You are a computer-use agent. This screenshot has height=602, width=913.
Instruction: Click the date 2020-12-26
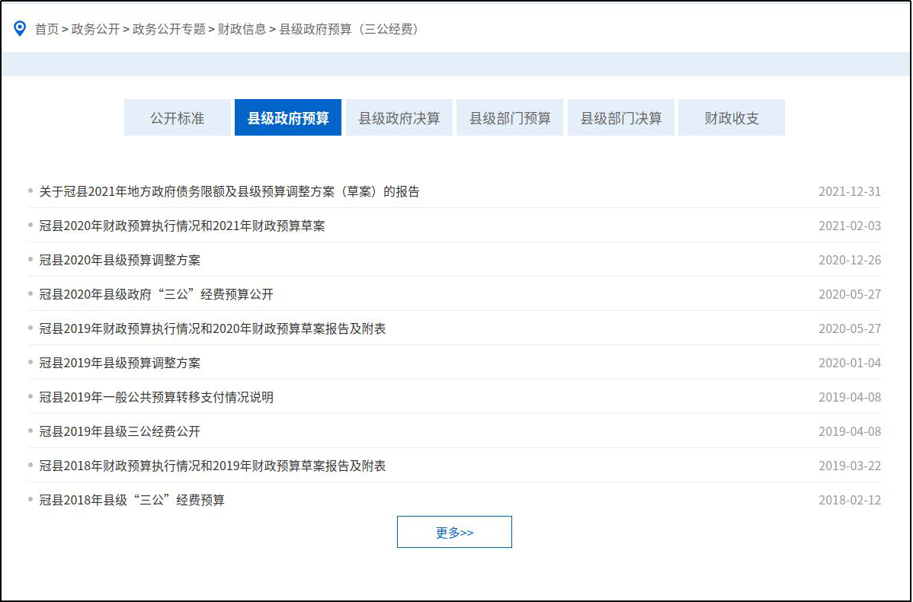(850, 261)
